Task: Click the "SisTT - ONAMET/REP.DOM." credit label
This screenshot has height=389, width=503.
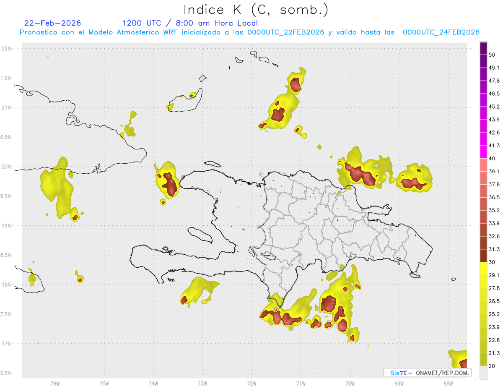Action: coord(427,373)
